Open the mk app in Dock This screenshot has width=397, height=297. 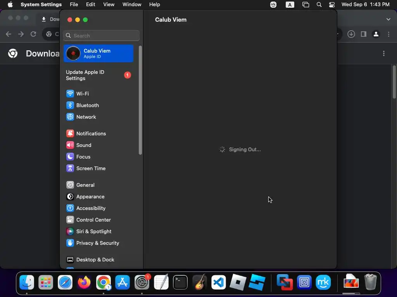(323, 282)
